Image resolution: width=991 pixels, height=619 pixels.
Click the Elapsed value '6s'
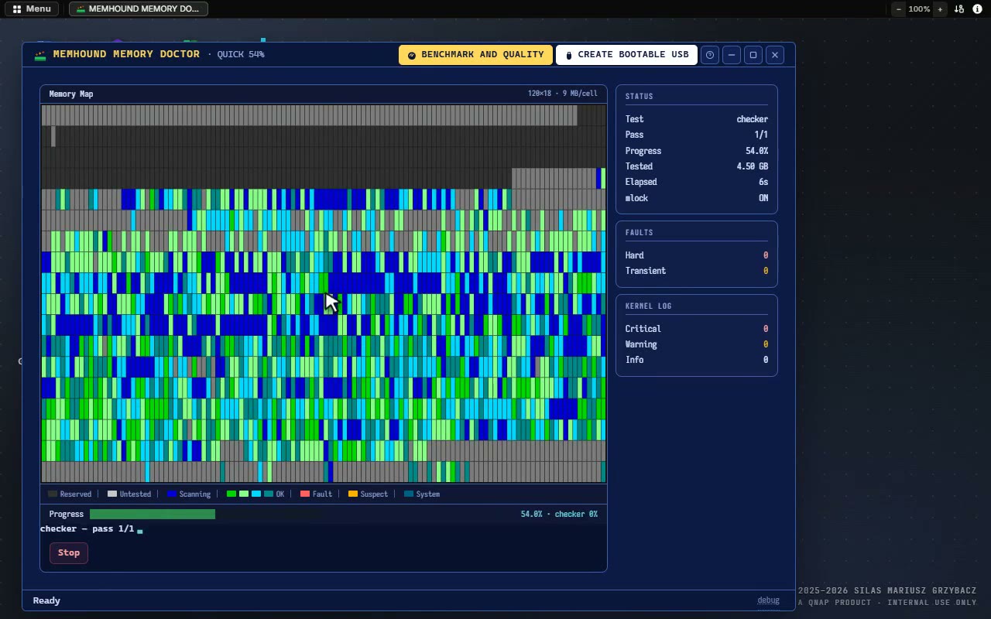pos(763,182)
